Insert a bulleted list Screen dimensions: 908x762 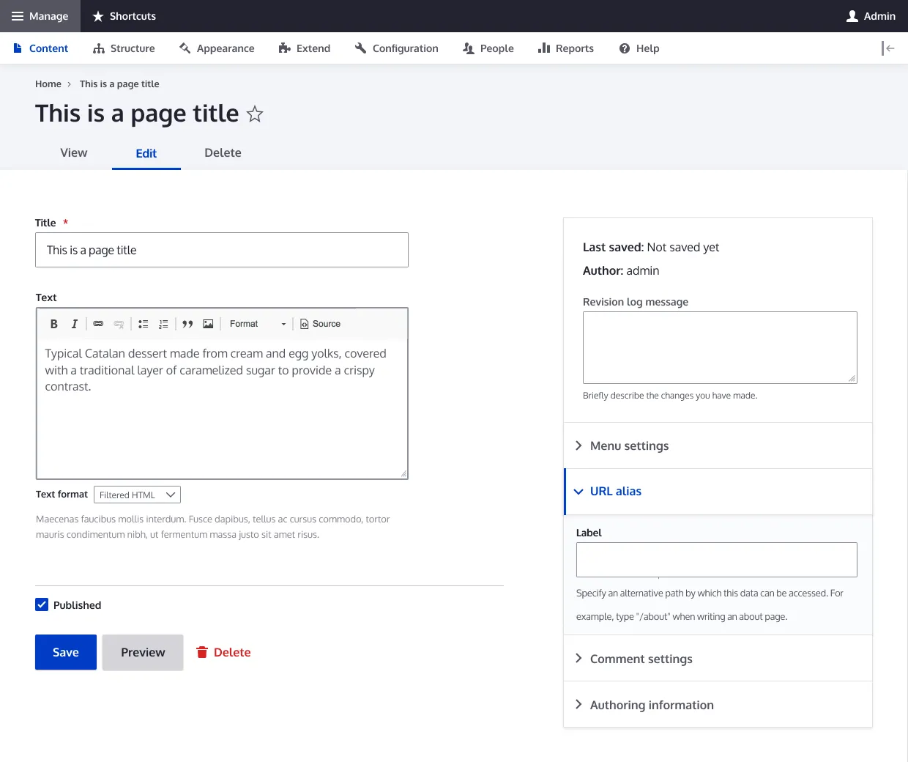(x=144, y=324)
